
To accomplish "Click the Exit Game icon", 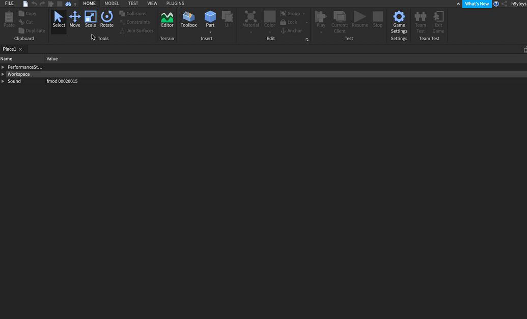I will pyautogui.click(x=438, y=22).
